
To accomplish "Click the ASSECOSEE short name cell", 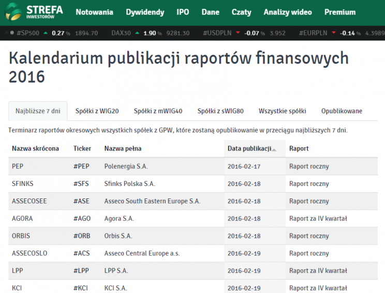I will (29, 201).
